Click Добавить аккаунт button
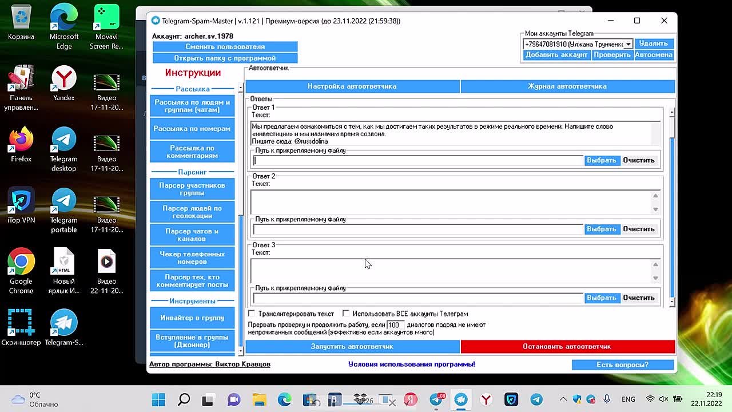This screenshot has height=412, width=732. [x=556, y=55]
